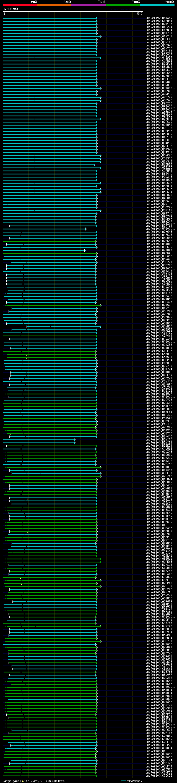The width and height of the screenshot is (177, 783).
Task: Click the UniRef100_A9IGY5 hit label
Action: click(x=159, y=684)
